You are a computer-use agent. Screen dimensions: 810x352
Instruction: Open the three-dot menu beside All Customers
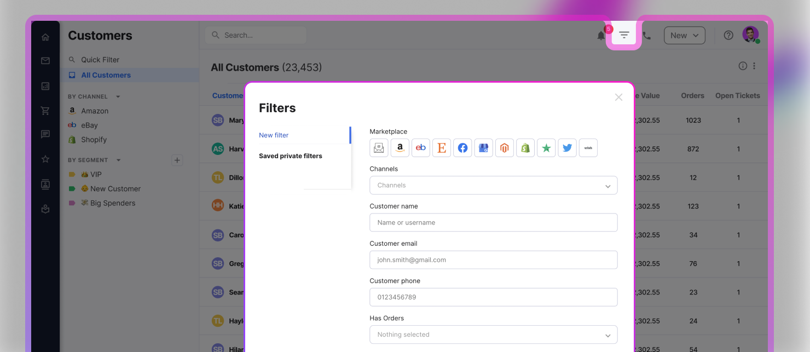coord(754,66)
